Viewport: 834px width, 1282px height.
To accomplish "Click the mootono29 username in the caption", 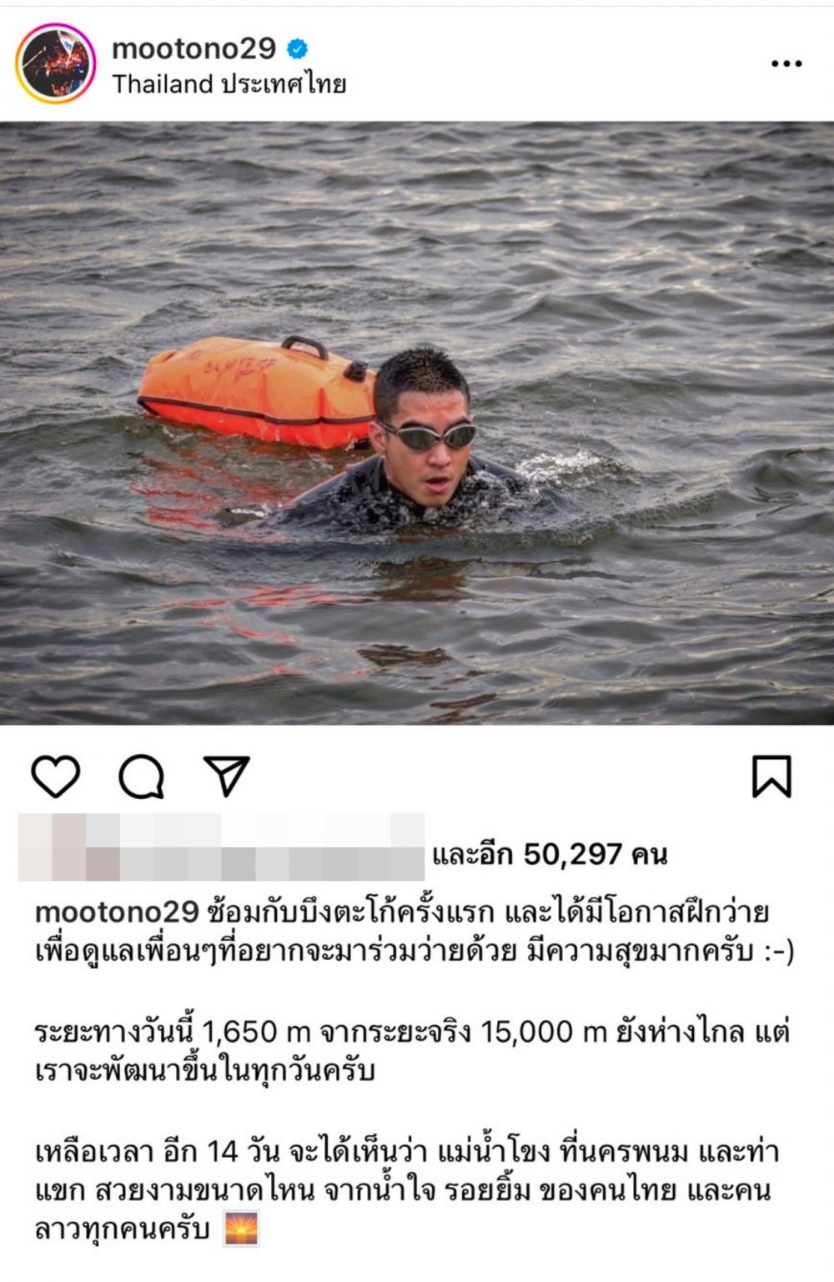I will tap(117, 912).
